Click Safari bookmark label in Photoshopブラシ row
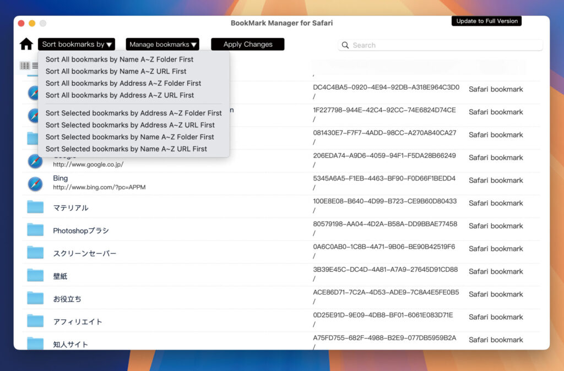The image size is (564, 371). [496, 226]
